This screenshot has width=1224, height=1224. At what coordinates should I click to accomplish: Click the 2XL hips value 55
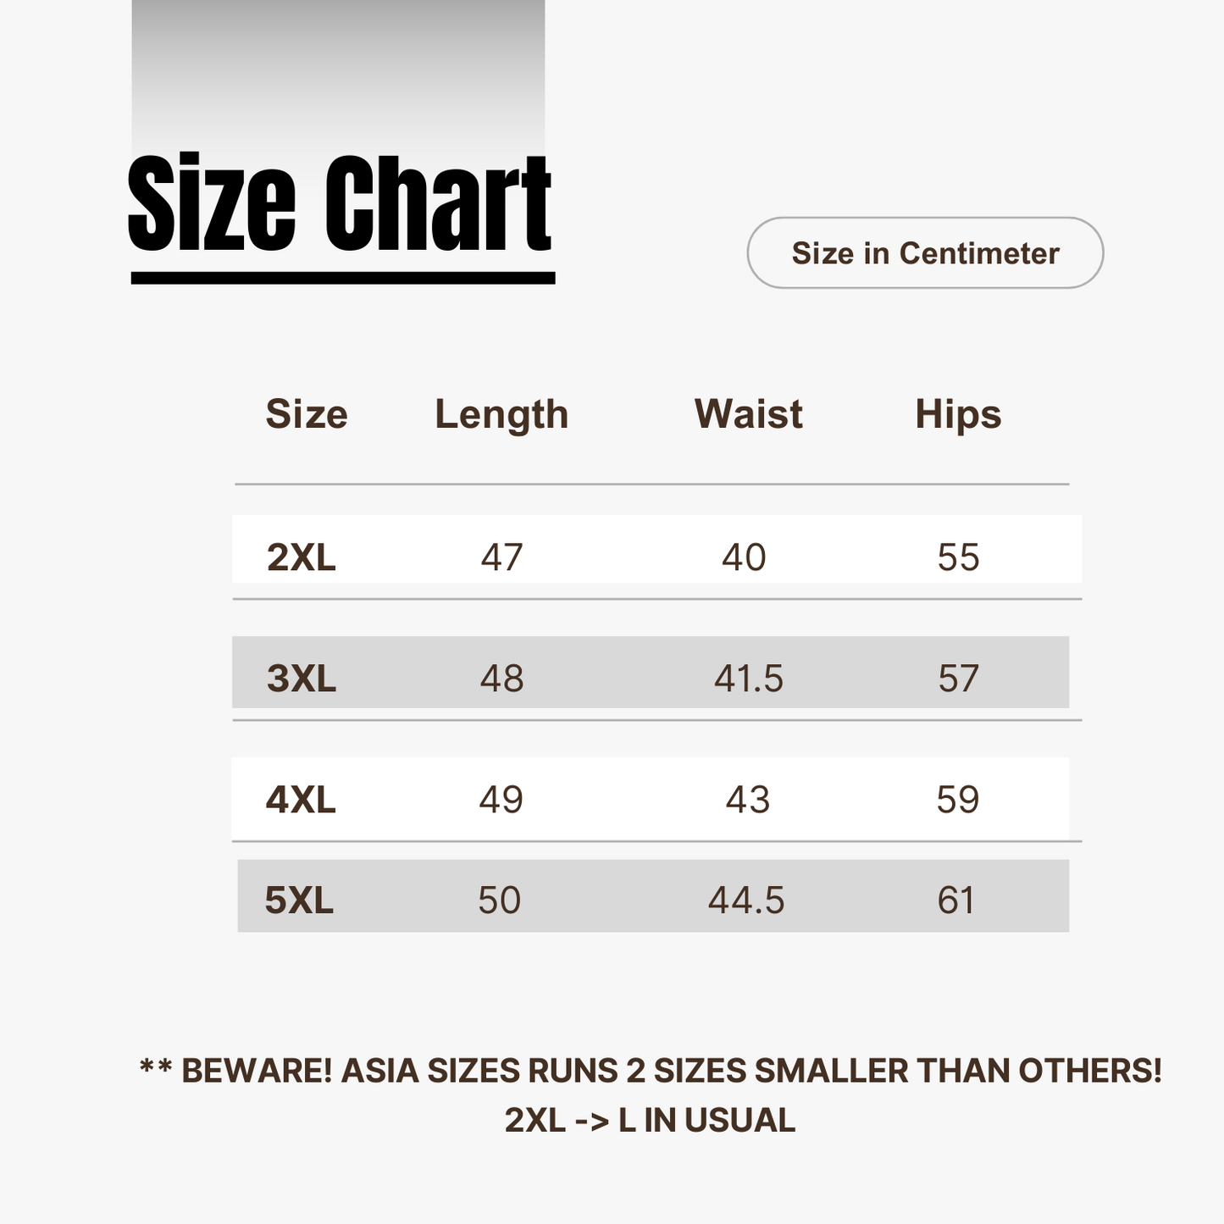pos(958,557)
